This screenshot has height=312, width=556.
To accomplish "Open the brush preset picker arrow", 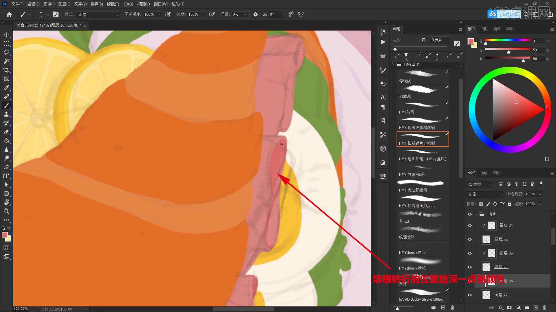I will point(47,14).
